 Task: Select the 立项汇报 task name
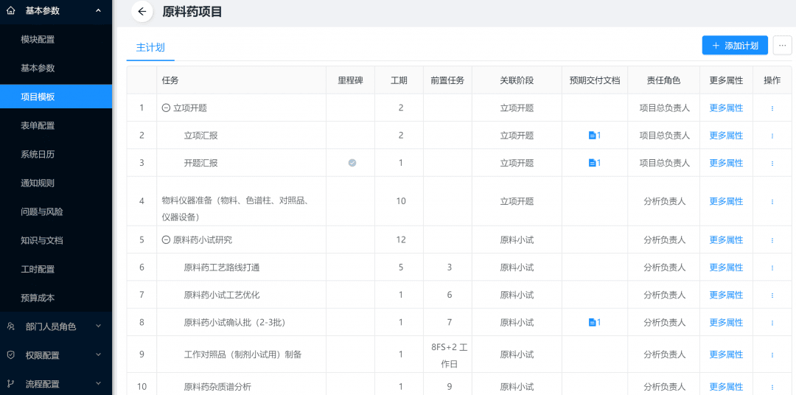pyautogui.click(x=201, y=136)
